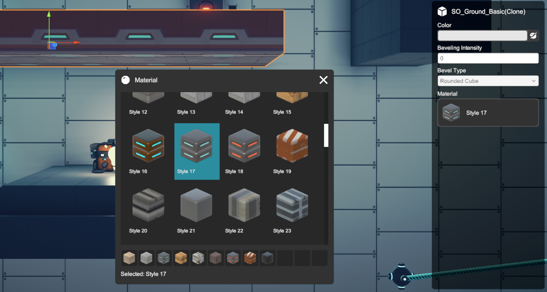
Task: Pick the tan sandstone cube in recent row
Action: coord(181,258)
